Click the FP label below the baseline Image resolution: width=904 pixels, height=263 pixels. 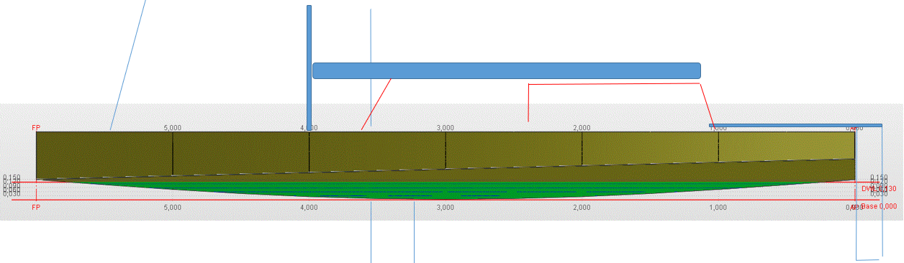coord(36,208)
